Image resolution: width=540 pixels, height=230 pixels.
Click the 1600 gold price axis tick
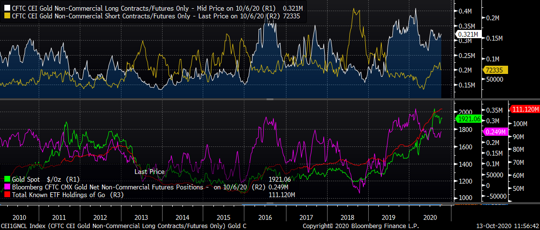point(465,147)
